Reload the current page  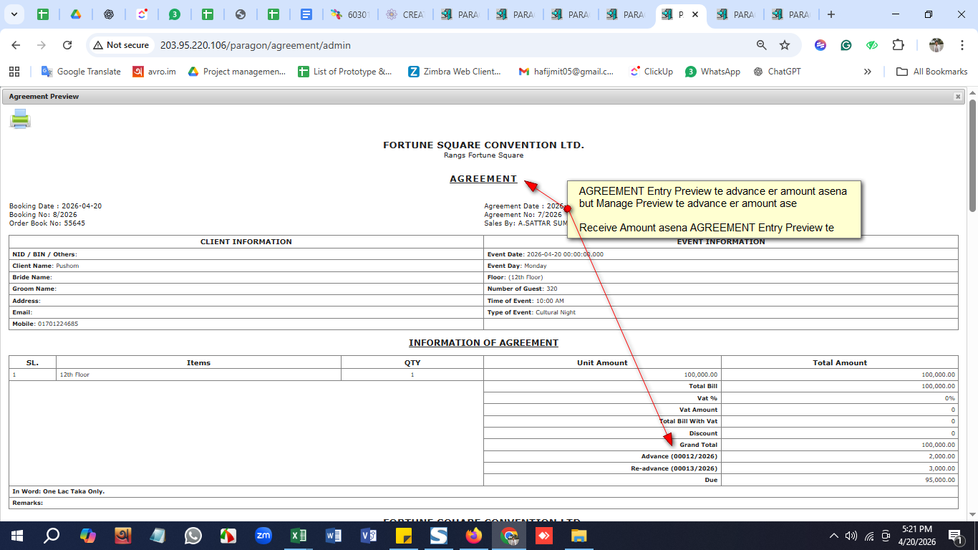[x=67, y=45]
